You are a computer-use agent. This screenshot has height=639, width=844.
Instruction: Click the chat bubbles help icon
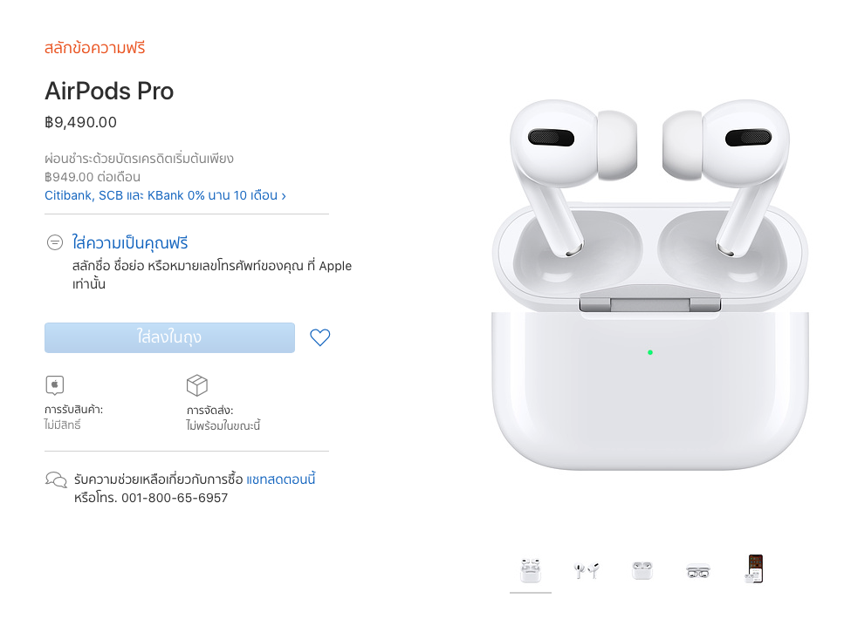(56, 479)
